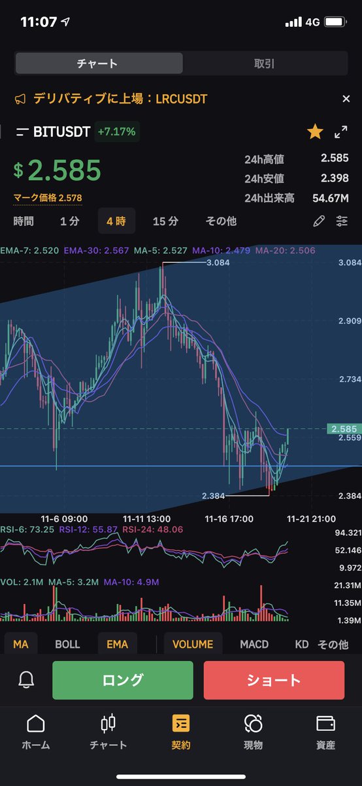Select the 1分 chart interval
Screen dimensions: 362x786
(69, 221)
